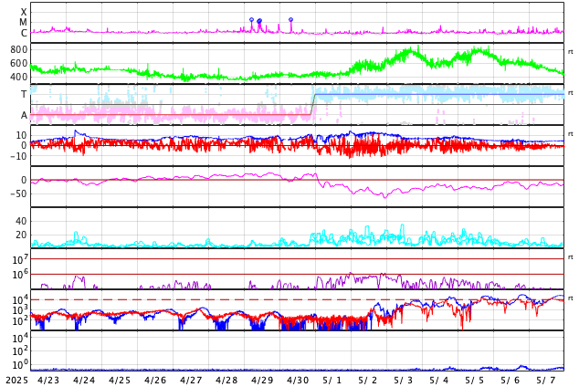Image resolution: width=579 pixels, height=387 pixels.
Task: Click rt label right of 10^7 panel
Action: [x=571, y=256]
